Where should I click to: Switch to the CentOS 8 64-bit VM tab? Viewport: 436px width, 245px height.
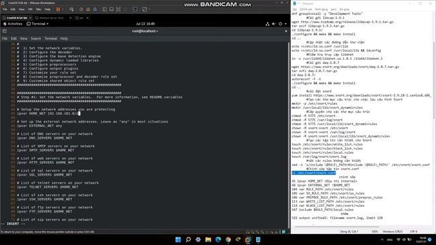point(16,18)
